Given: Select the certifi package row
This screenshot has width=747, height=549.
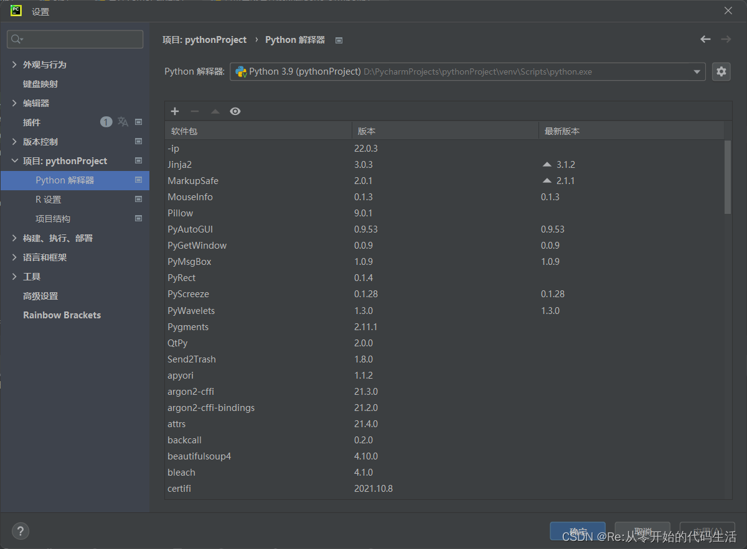Looking at the screenshot, I should [444, 489].
